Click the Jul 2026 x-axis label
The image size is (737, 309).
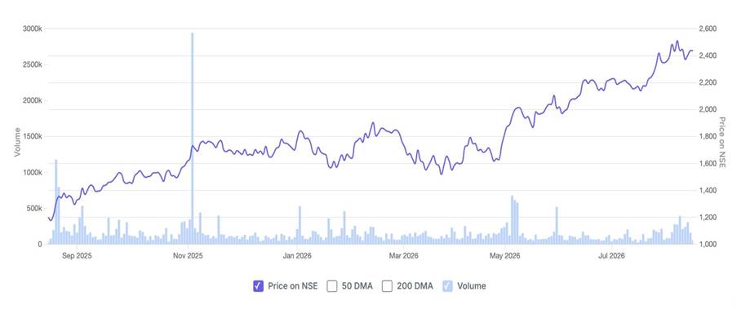[x=611, y=256]
